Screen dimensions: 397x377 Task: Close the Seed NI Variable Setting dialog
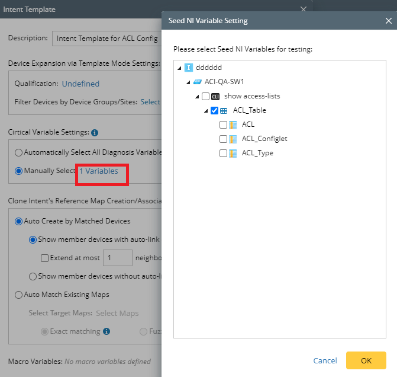click(x=388, y=21)
